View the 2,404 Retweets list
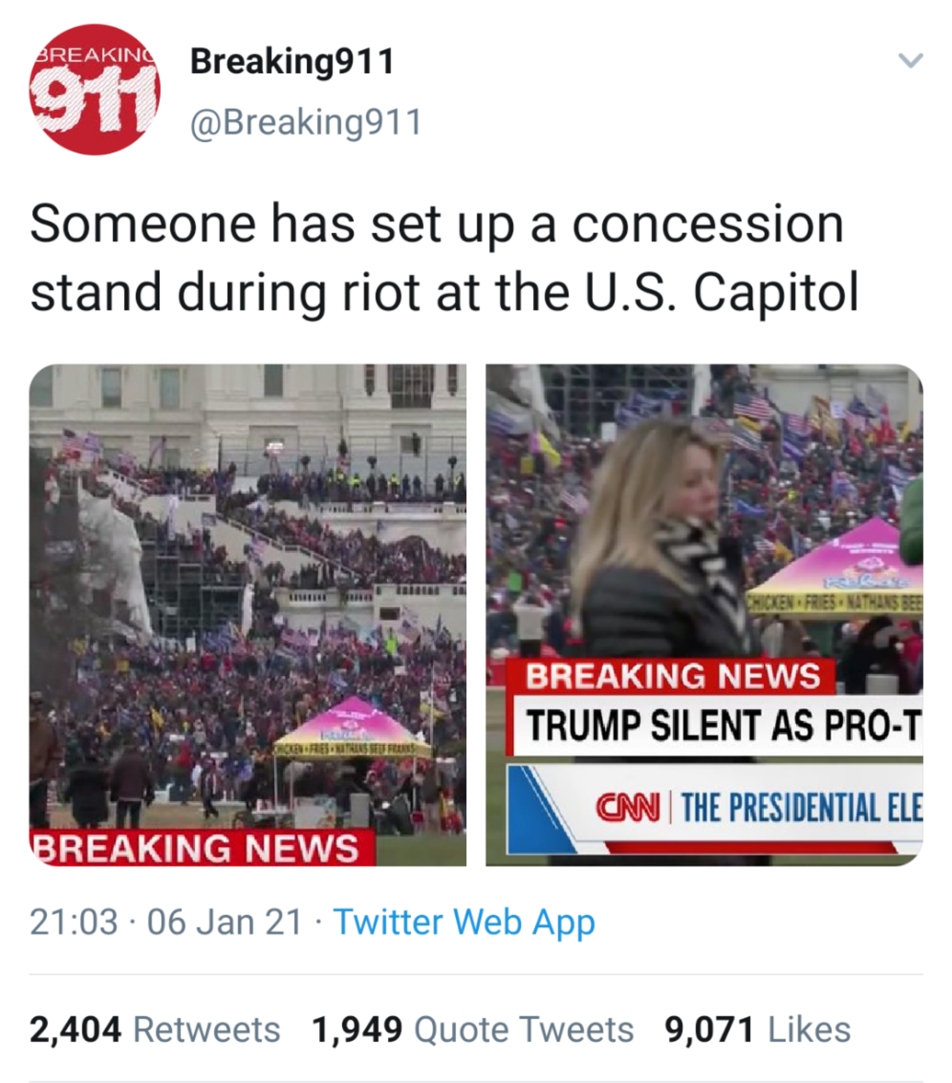This screenshot has width=952, height=1083. (155, 1030)
